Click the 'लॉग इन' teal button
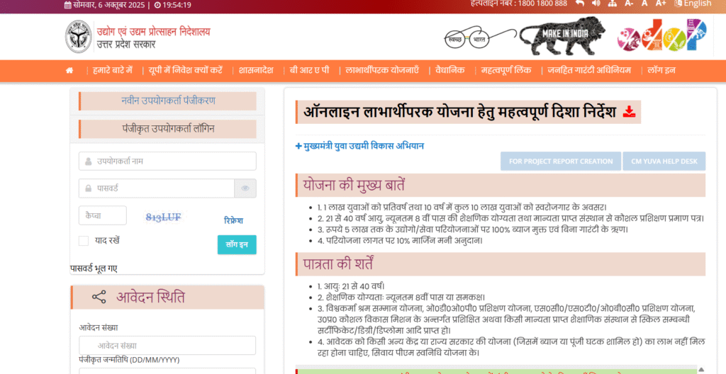 click(236, 244)
